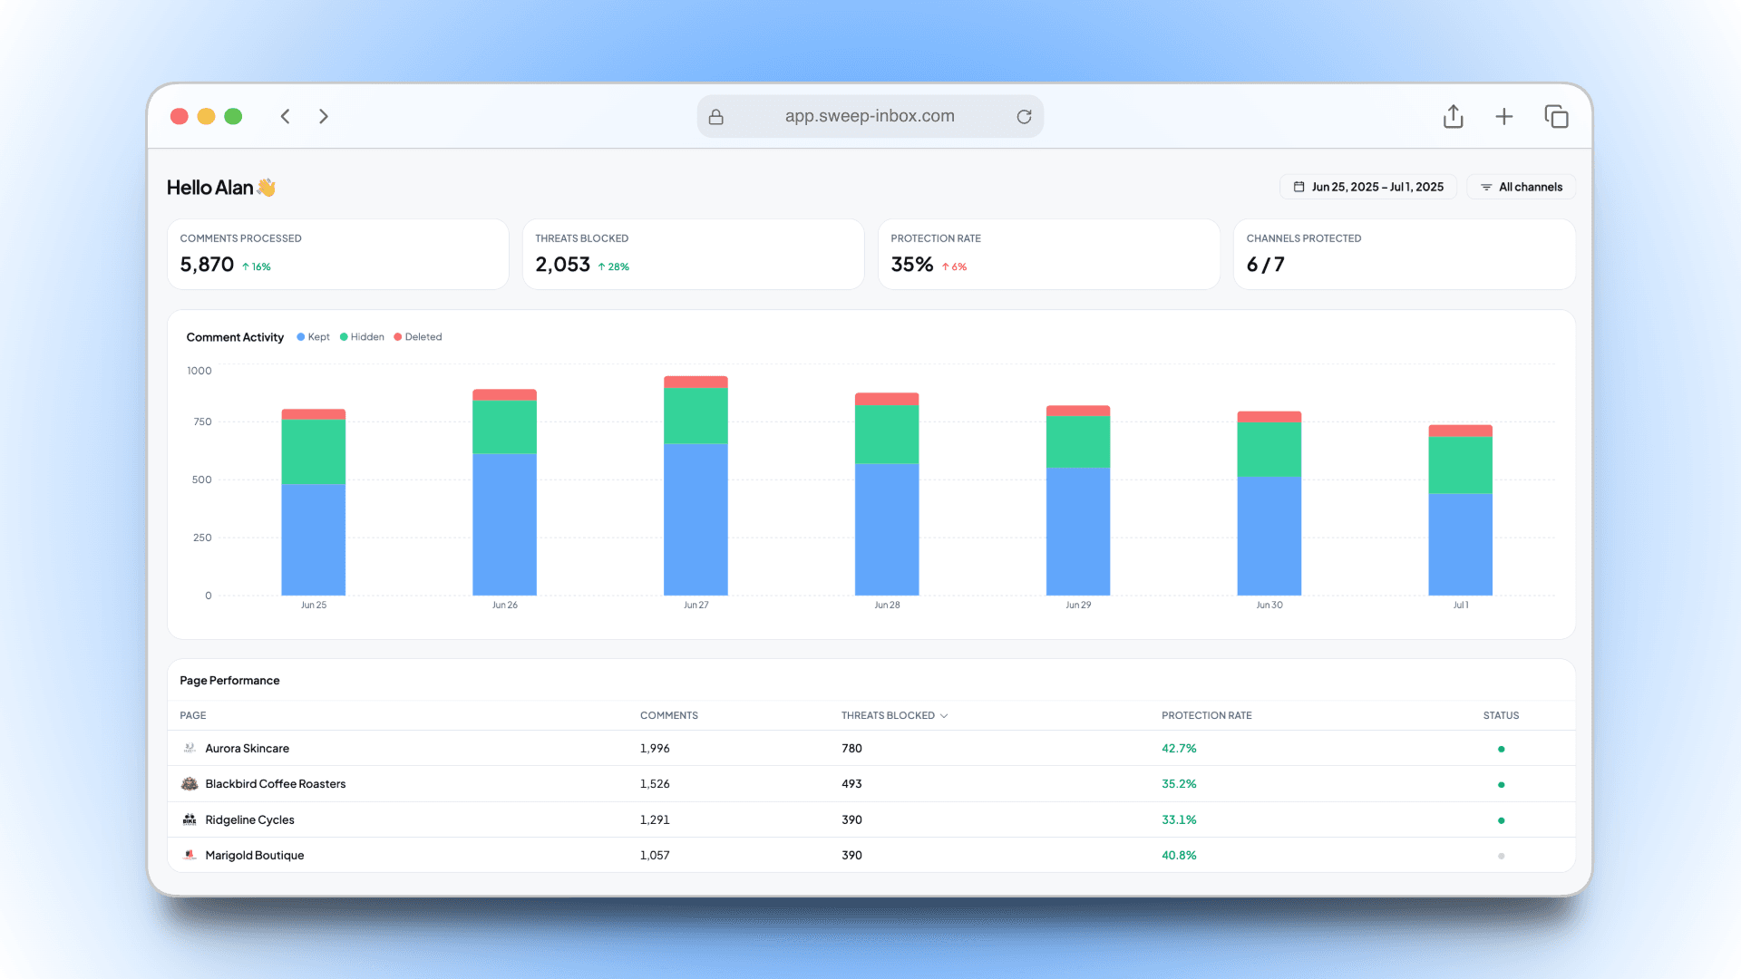This screenshot has width=1741, height=979.
Task: Click the blue Kept bar for Jun 25
Action: (x=313, y=539)
